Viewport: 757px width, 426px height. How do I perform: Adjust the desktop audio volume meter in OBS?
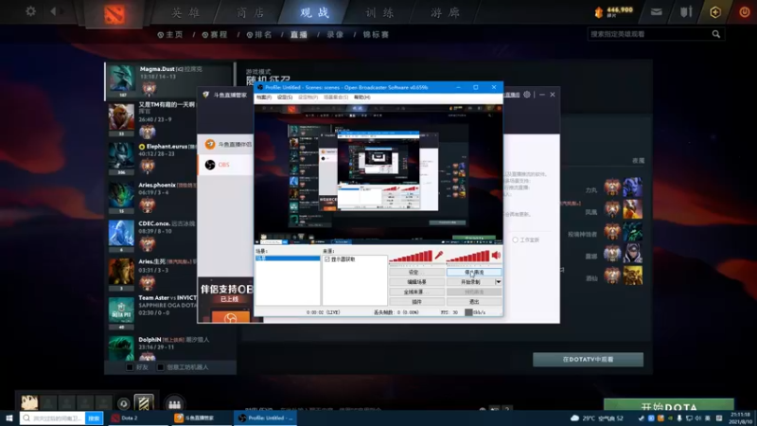pos(468,257)
